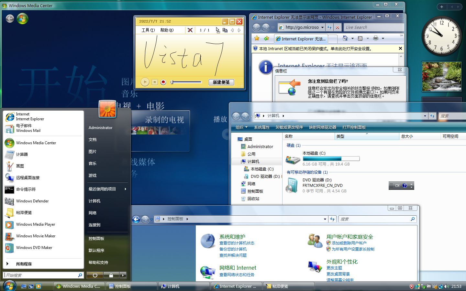The width and height of the screenshot is (466, 291).
Task: Click the Start orb on the taskbar
Action: click(9, 286)
